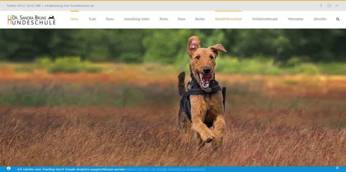
Task: Open the Hundeführerschein menu item
Action: 228,19
